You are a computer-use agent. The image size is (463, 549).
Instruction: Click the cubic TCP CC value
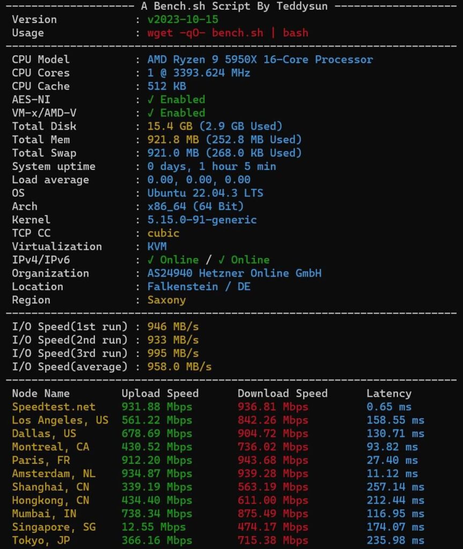162,233
